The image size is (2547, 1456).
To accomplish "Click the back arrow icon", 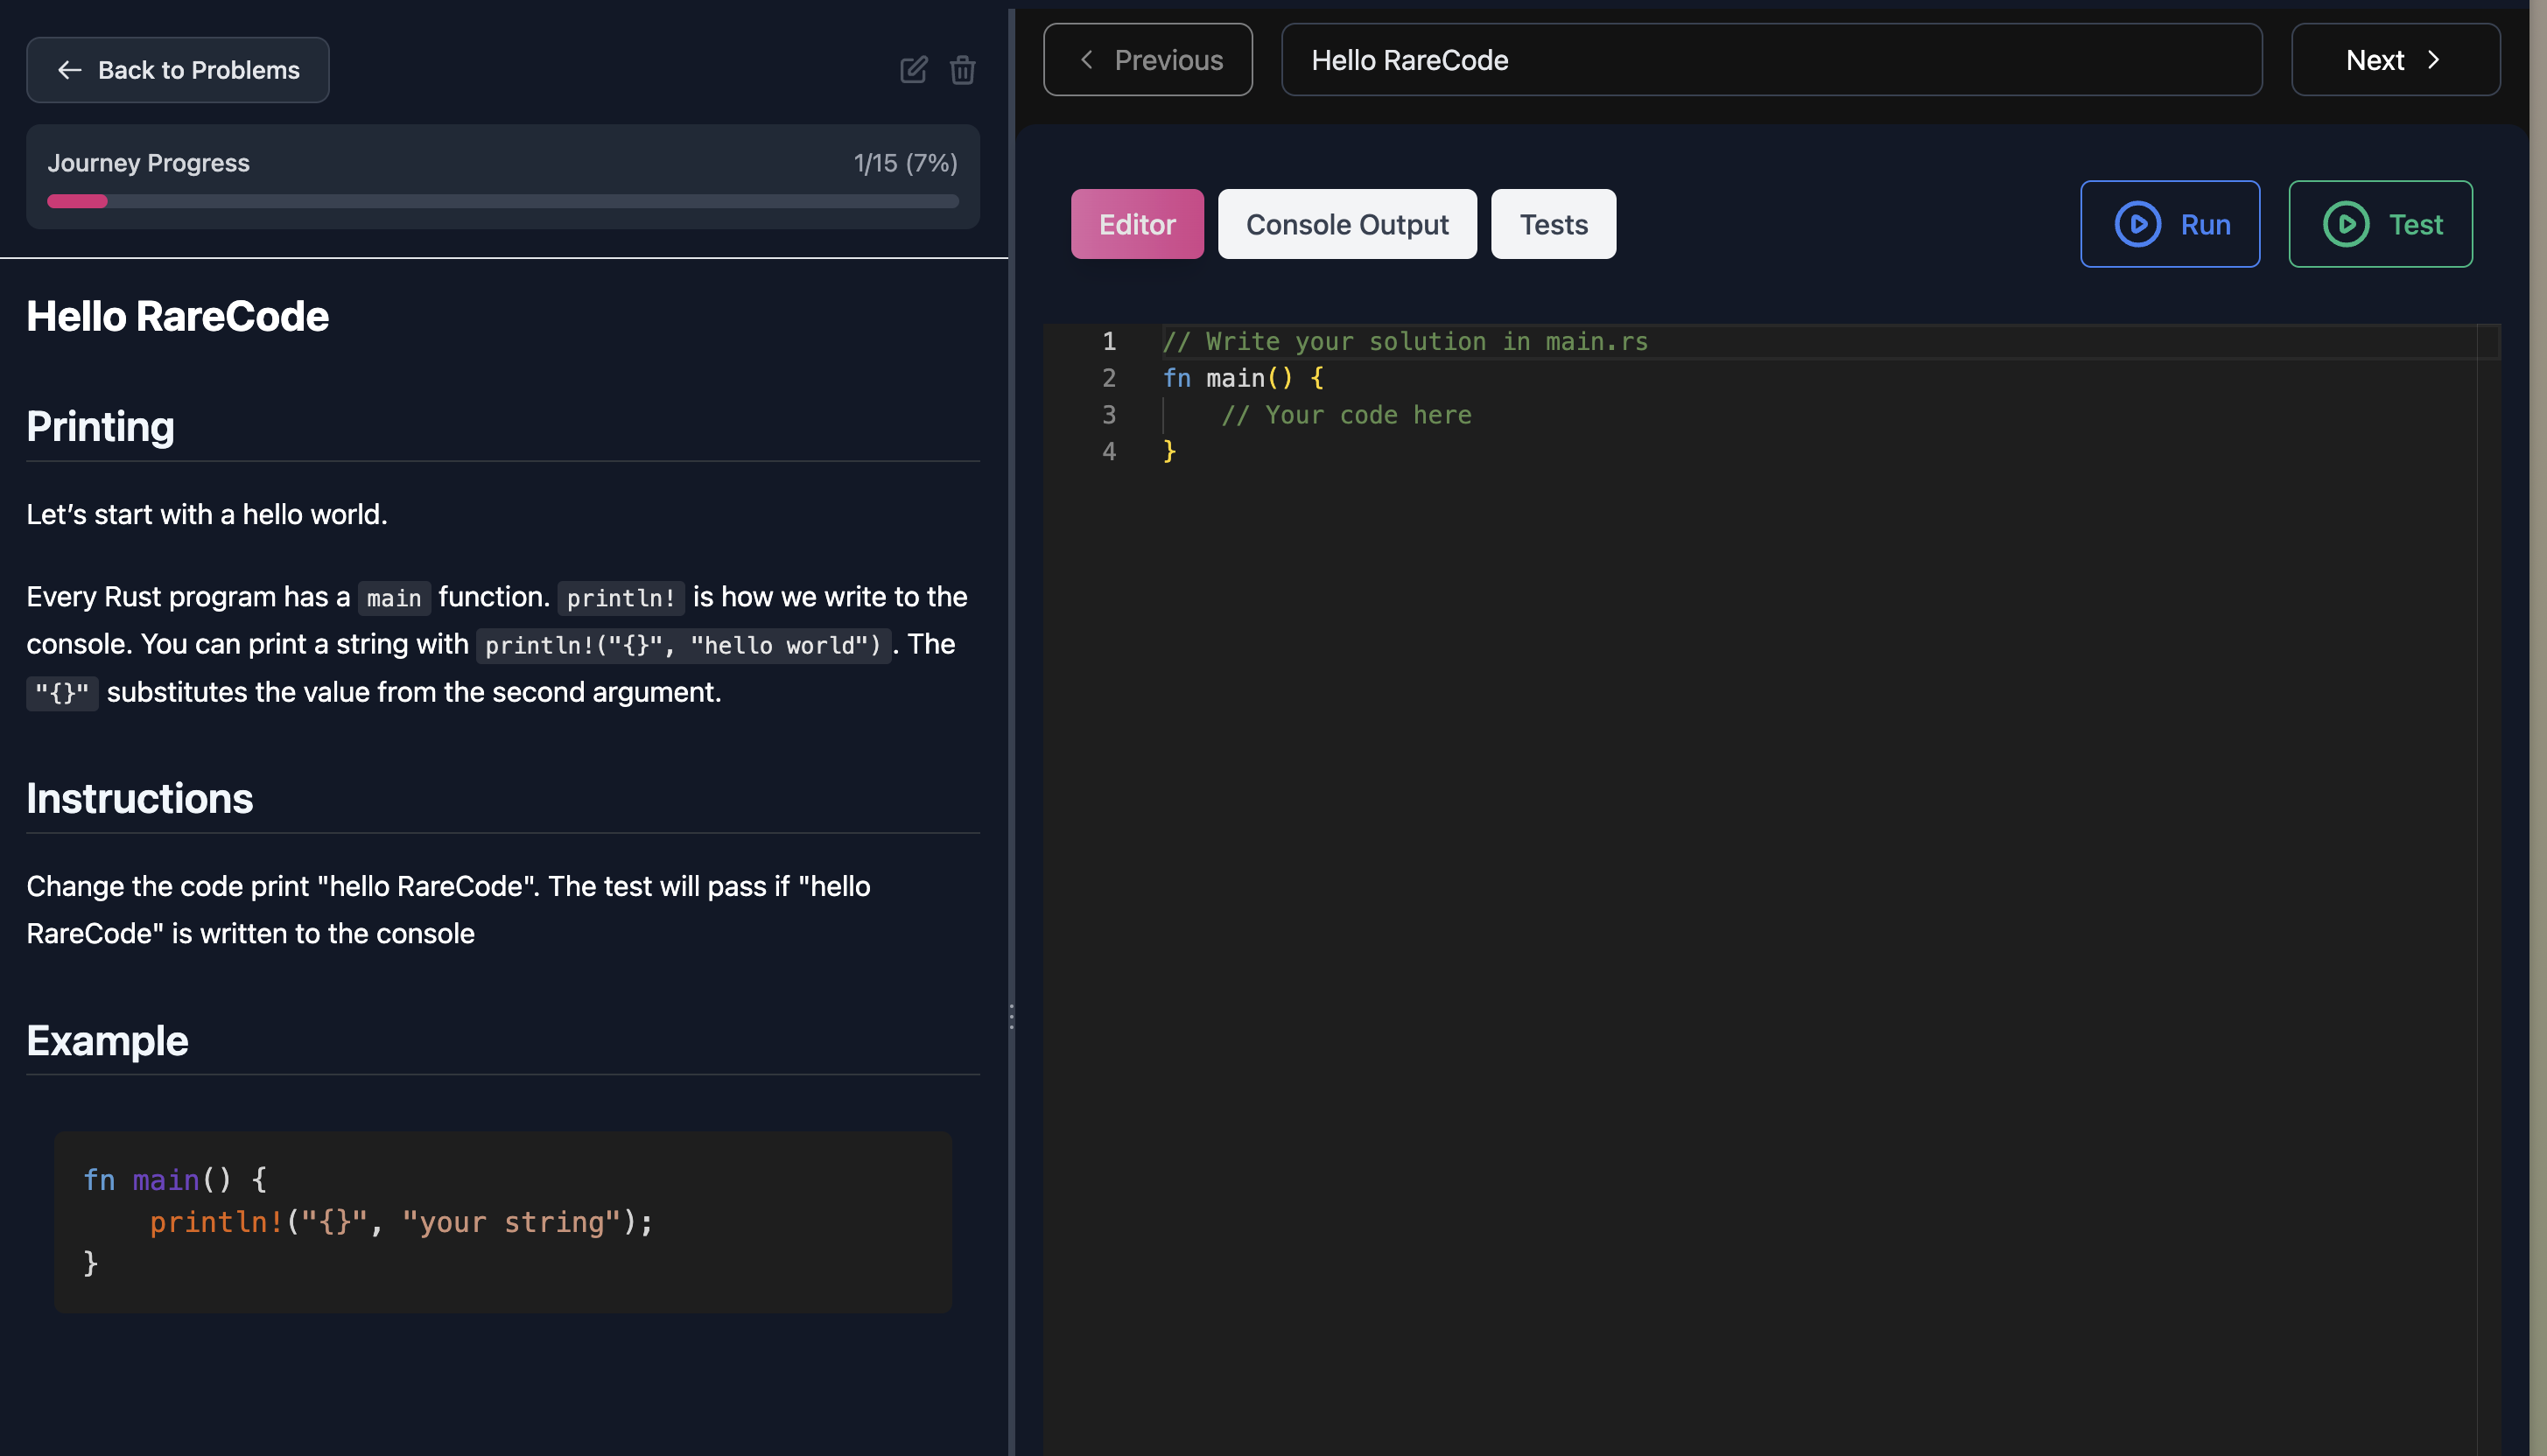I will [69, 70].
